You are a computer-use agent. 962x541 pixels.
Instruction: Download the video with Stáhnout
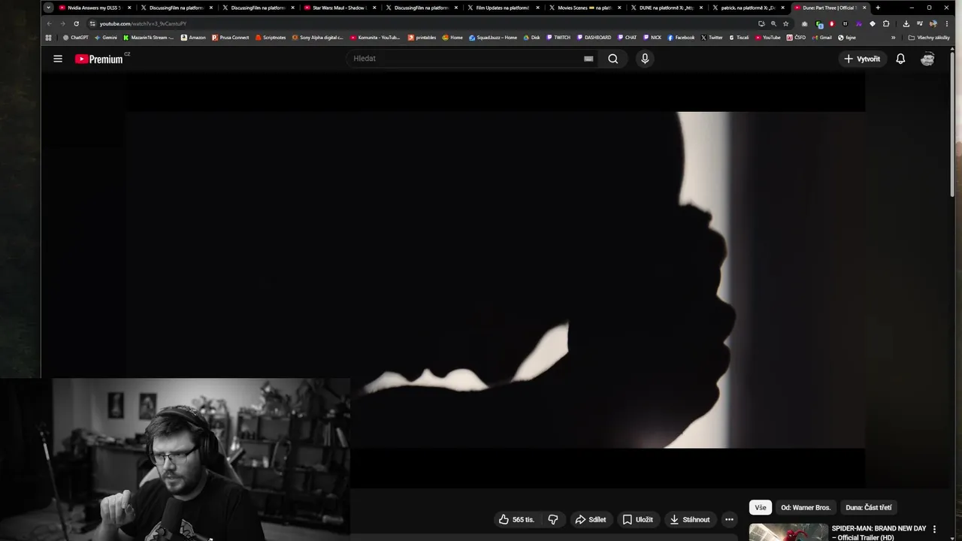(x=690, y=519)
